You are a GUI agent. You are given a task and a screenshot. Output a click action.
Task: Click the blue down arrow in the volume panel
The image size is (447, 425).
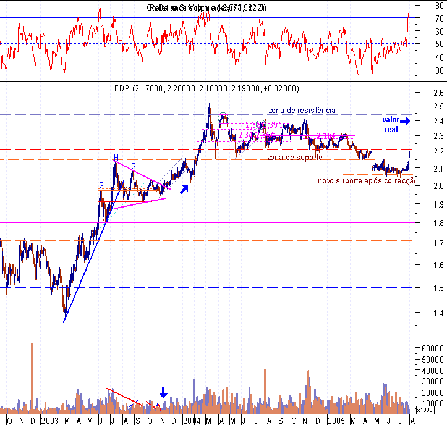pos(163,392)
